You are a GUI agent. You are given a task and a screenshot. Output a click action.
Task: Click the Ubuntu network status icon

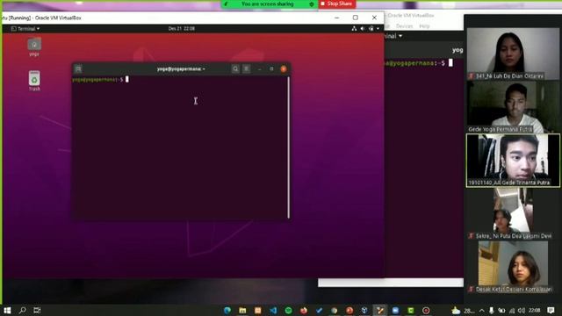354,29
